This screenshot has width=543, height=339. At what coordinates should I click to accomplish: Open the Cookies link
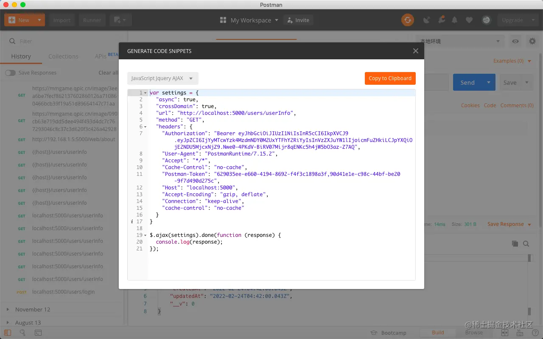coord(470,106)
